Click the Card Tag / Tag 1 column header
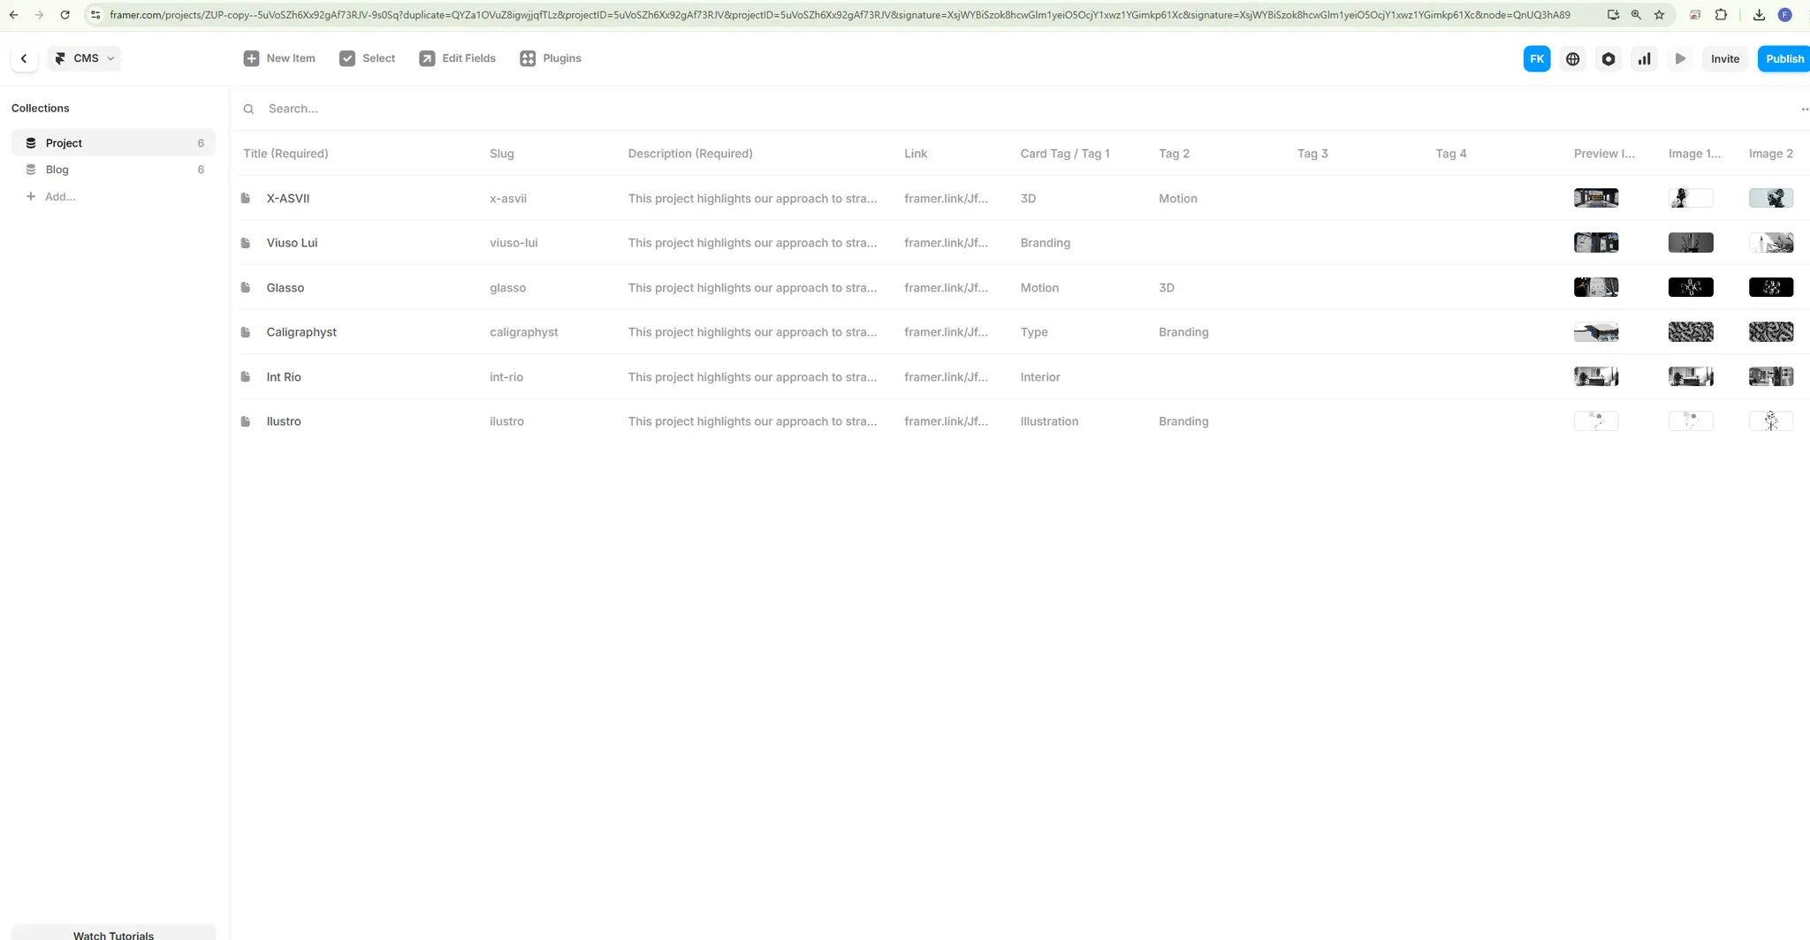The image size is (1810, 940). click(x=1065, y=154)
